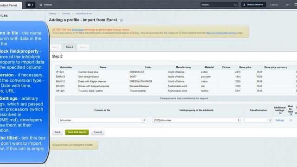Click the 'IP1244' artnumber cell
Image resolution: width=297 pixels, height=167 pixels.
[x=60, y=72]
